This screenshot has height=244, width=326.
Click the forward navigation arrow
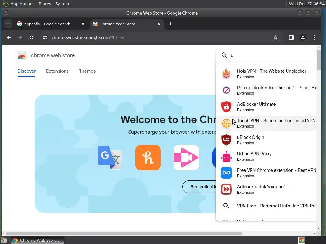pos(20,37)
